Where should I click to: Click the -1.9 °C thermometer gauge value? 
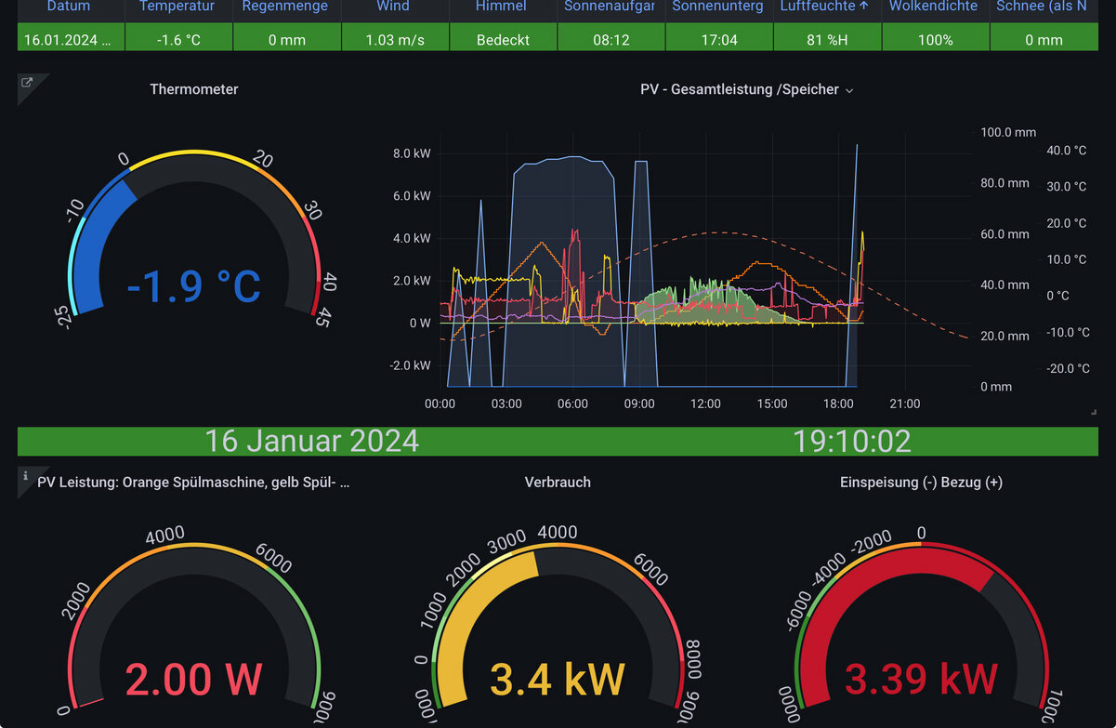[x=194, y=286]
